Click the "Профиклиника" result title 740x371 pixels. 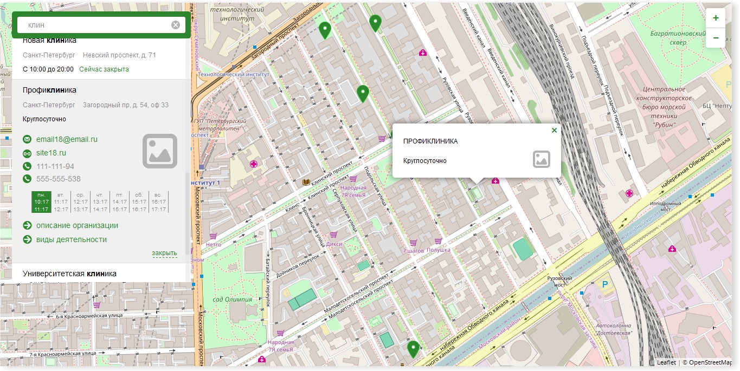49,90
